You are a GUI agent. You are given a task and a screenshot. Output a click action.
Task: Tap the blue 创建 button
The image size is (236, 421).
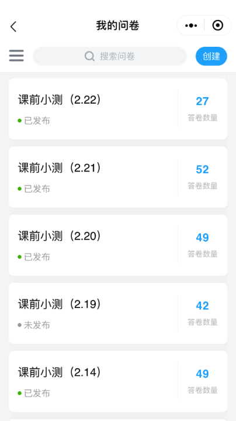[211, 56]
